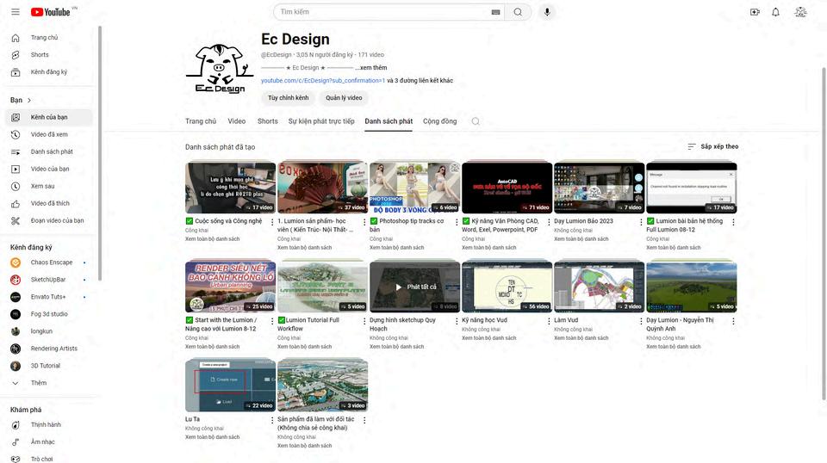
Task: Click the YouTube logo
Action: click(50, 11)
